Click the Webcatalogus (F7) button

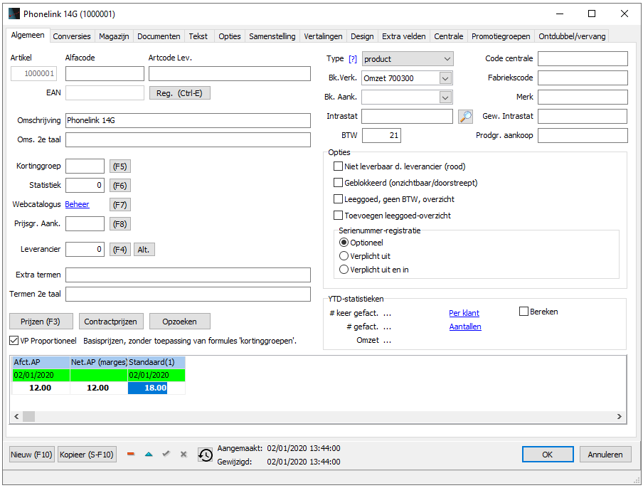pos(120,205)
